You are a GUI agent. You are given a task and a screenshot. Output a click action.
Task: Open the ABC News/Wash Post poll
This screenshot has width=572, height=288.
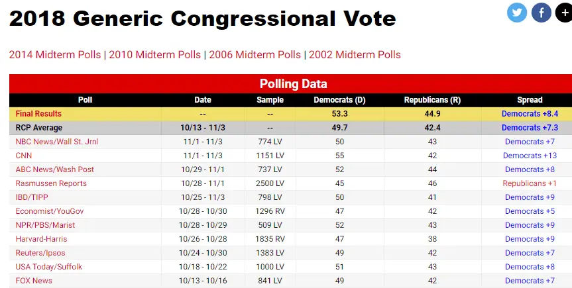(x=55, y=169)
